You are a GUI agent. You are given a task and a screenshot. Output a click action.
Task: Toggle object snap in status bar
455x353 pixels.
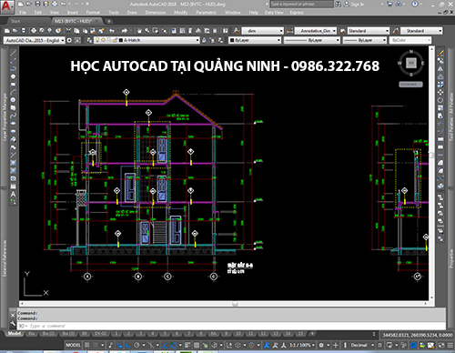(x=174, y=345)
